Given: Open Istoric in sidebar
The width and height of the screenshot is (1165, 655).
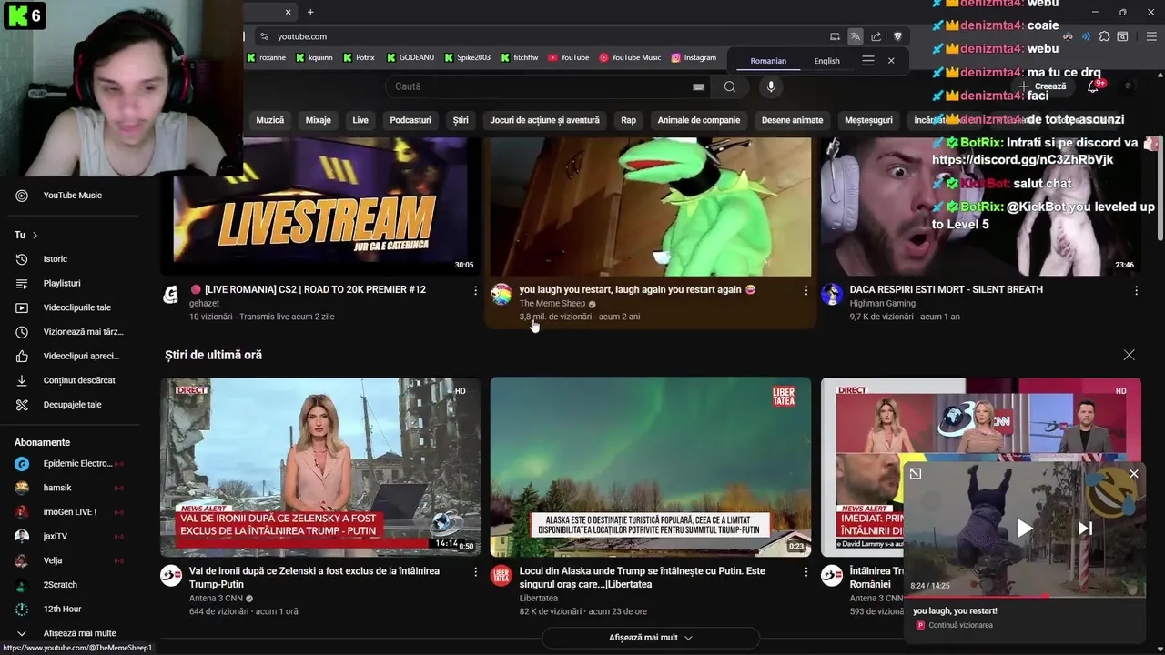Looking at the screenshot, I should point(73,259).
